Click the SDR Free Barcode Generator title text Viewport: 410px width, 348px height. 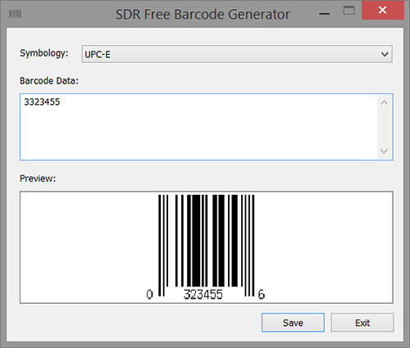(x=203, y=14)
